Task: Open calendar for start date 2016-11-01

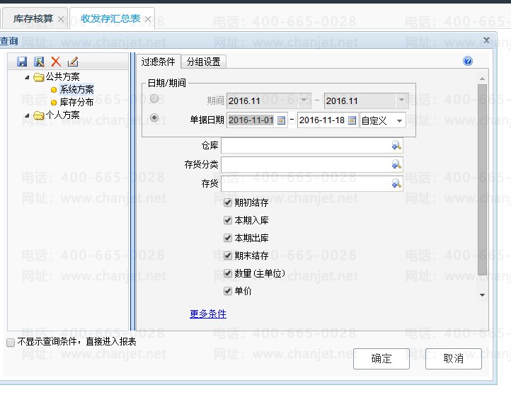Action: (281, 120)
